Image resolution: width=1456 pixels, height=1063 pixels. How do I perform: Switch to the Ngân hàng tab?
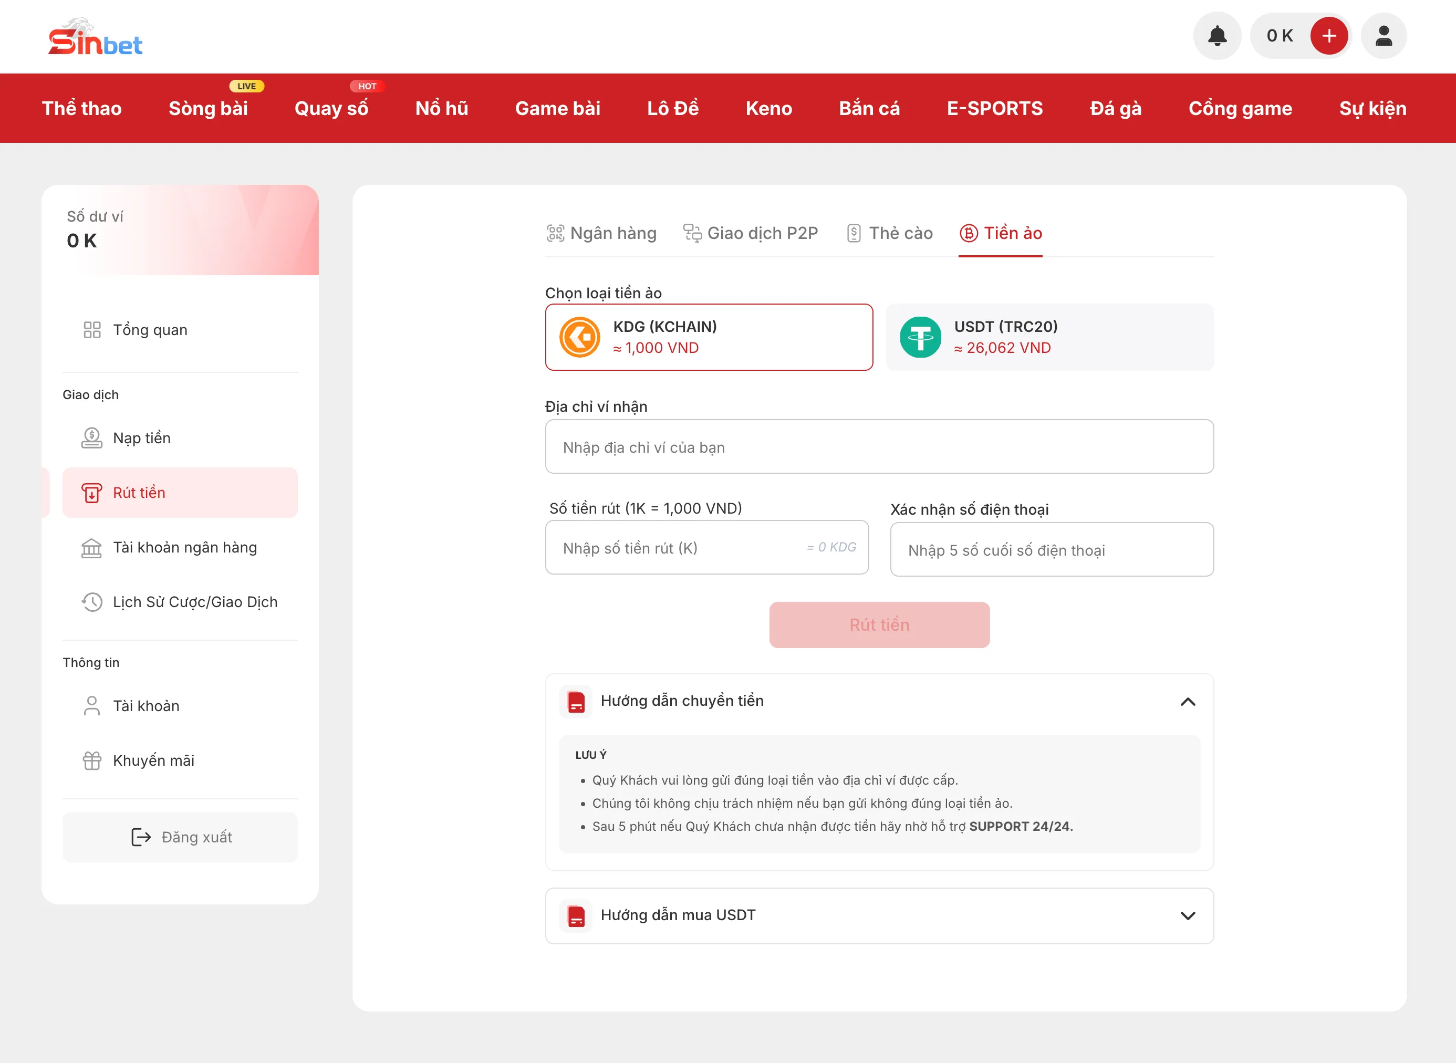pos(601,233)
